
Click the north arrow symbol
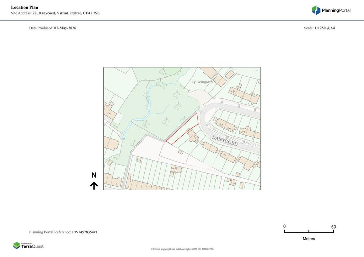94,186
